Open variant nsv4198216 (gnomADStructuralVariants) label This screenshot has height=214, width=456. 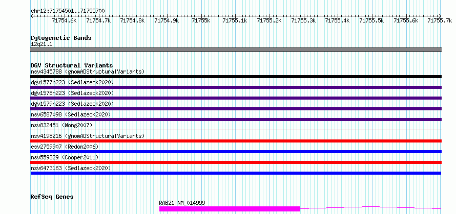[88, 136]
